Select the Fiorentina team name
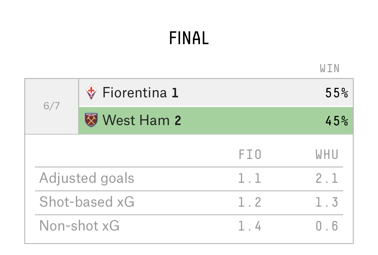The image size is (378, 255). [x=135, y=93]
